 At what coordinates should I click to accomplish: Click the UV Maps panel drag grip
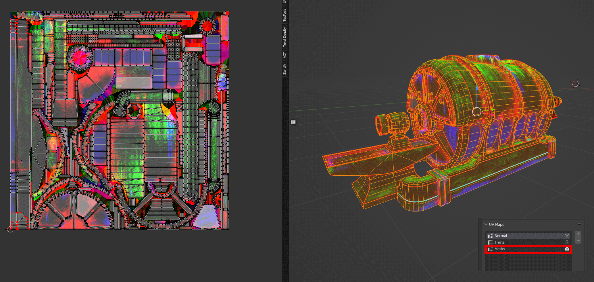coord(580,224)
